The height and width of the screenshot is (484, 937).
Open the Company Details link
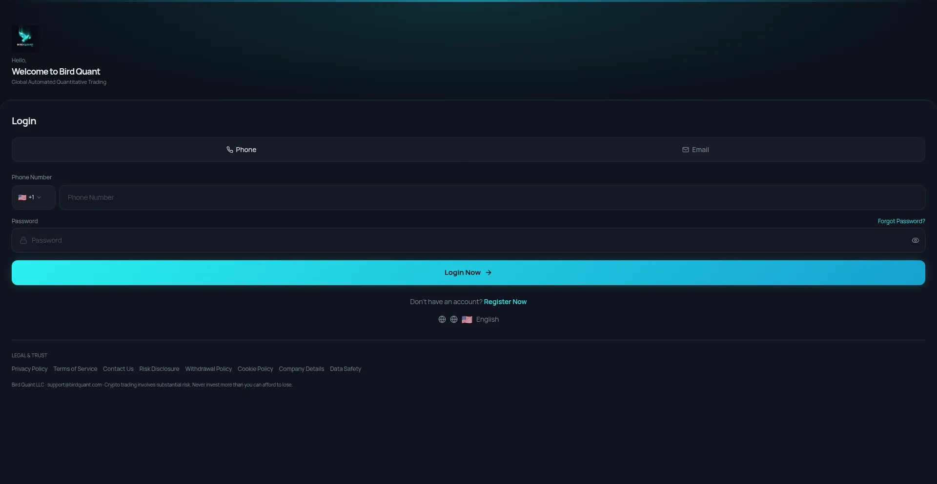click(302, 369)
